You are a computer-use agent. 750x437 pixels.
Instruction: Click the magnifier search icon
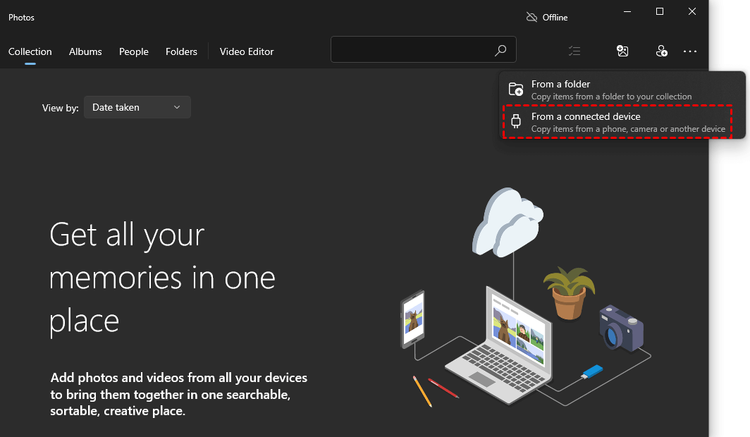pyautogui.click(x=500, y=51)
